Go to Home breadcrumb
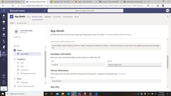The height and width of the screenshot is (96, 171). 12,23
